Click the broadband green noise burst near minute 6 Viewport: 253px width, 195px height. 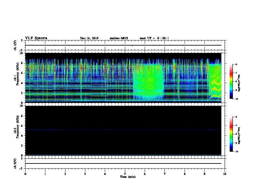pos(149,81)
